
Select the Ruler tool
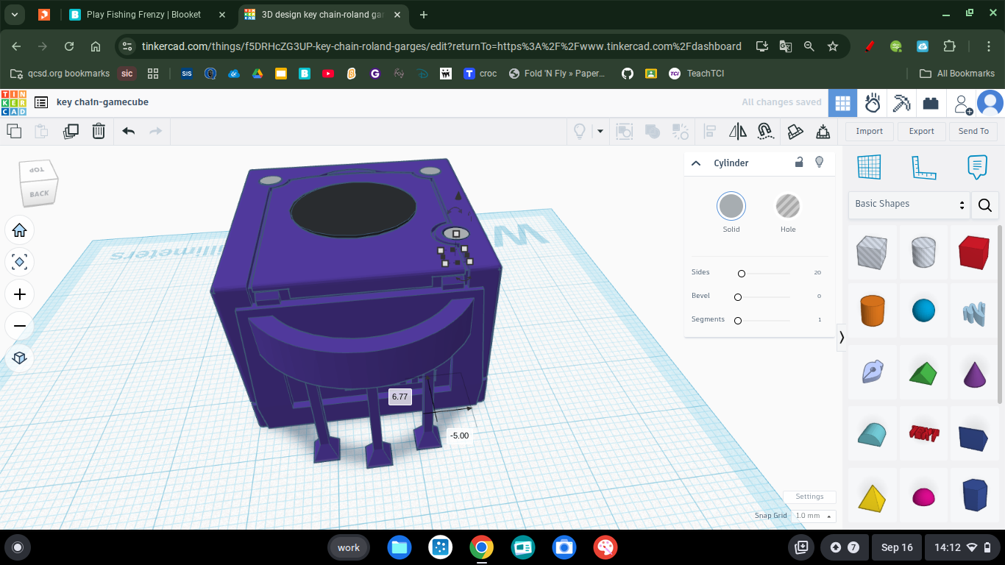923,167
